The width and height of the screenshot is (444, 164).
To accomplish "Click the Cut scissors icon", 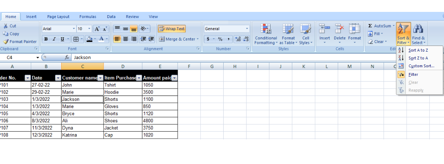I will point(6,26).
